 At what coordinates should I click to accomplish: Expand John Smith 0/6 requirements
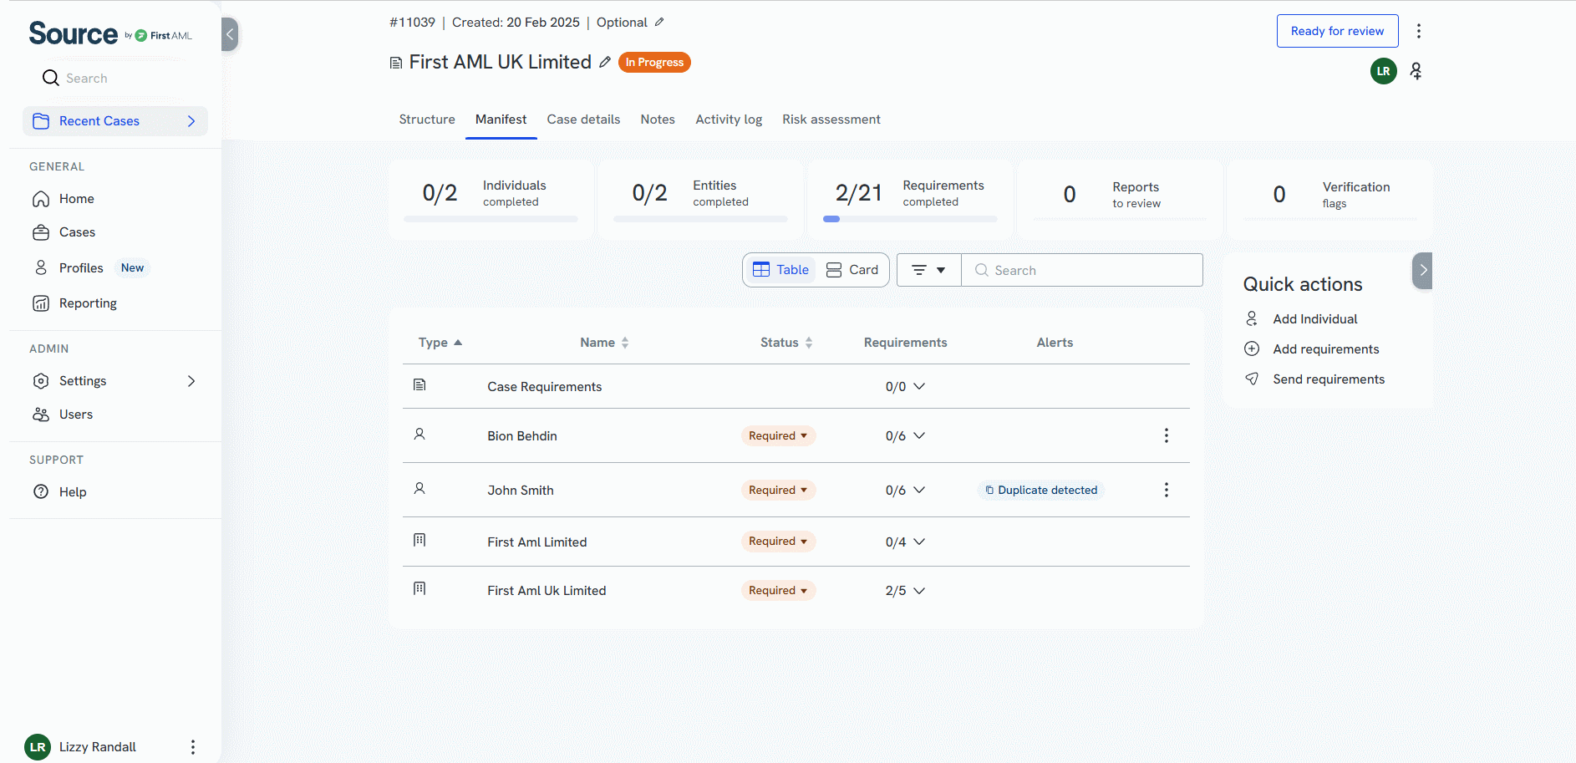pyautogui.click(x=919, y=490)
